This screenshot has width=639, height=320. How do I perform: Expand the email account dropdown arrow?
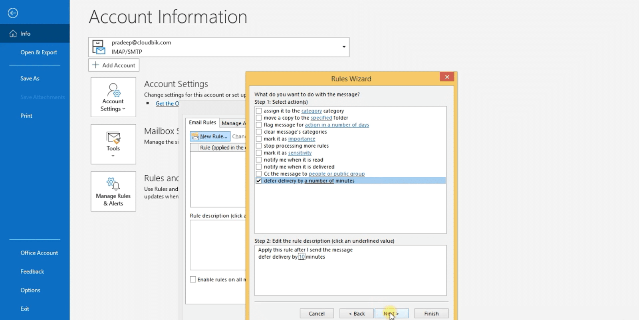point(344,47)
